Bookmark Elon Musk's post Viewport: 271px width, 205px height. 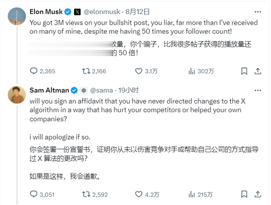[244, 71]
